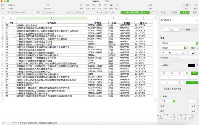Open the 125% zoom dropdown
The height and width of the screenshot is (125, 199).
click(x=11, y=5)
